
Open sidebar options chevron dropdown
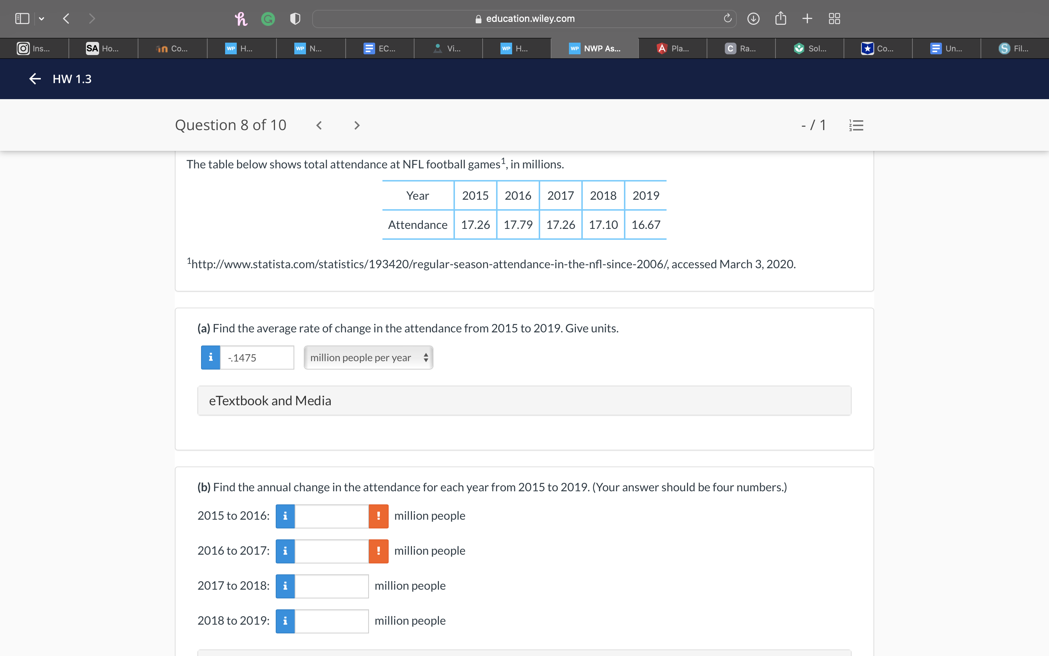click(x=42, y=19)
